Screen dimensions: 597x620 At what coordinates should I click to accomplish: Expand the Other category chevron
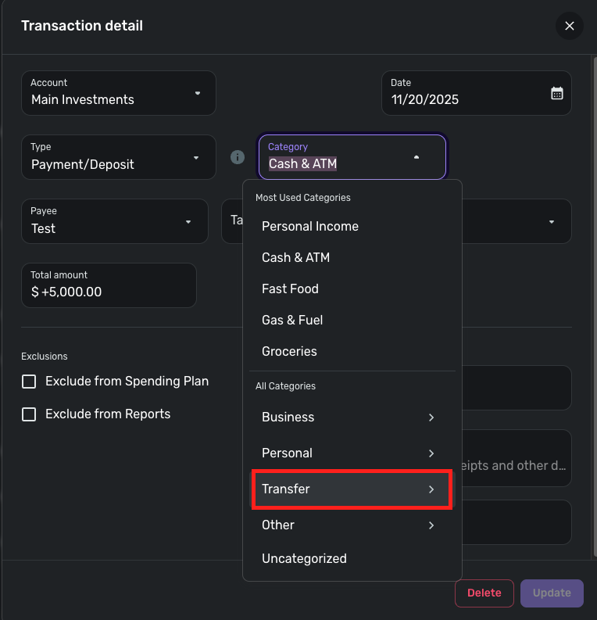(431, 525)
